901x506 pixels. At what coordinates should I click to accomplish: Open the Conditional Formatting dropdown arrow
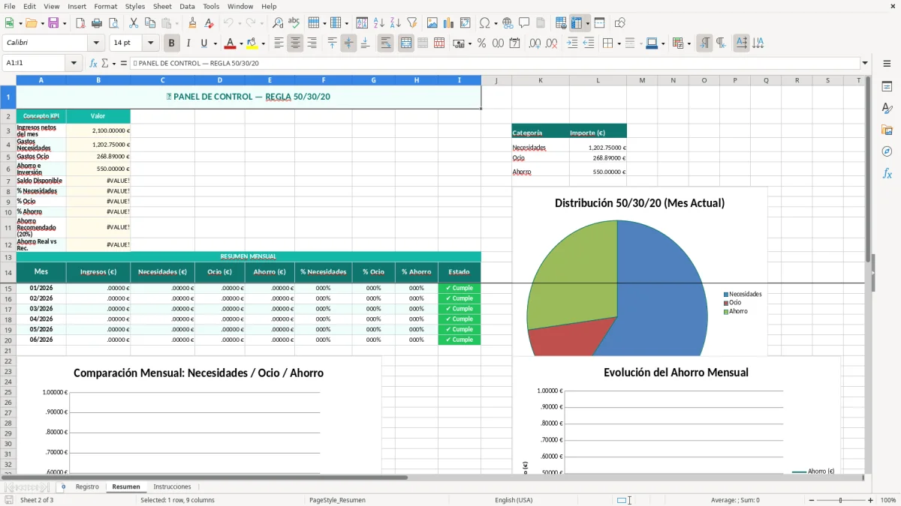coord(689,43)
